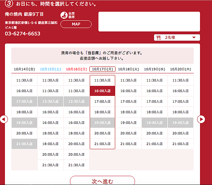Pick 21:00入店 on 10月20日

(x=181, y=144)
